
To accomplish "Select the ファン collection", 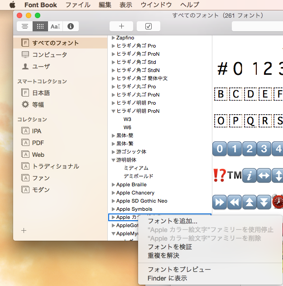I will (60, 178).
